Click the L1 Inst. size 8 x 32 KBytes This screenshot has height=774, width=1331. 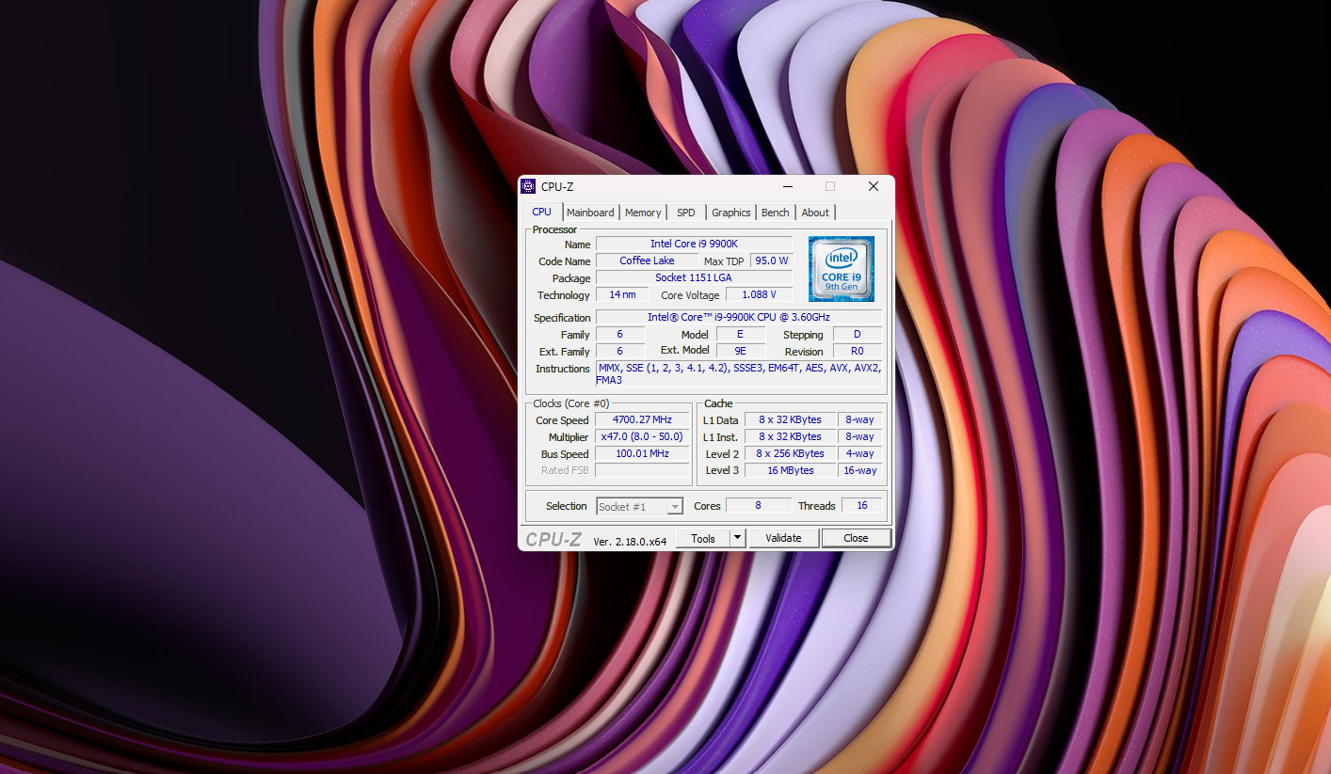point(790,436)
